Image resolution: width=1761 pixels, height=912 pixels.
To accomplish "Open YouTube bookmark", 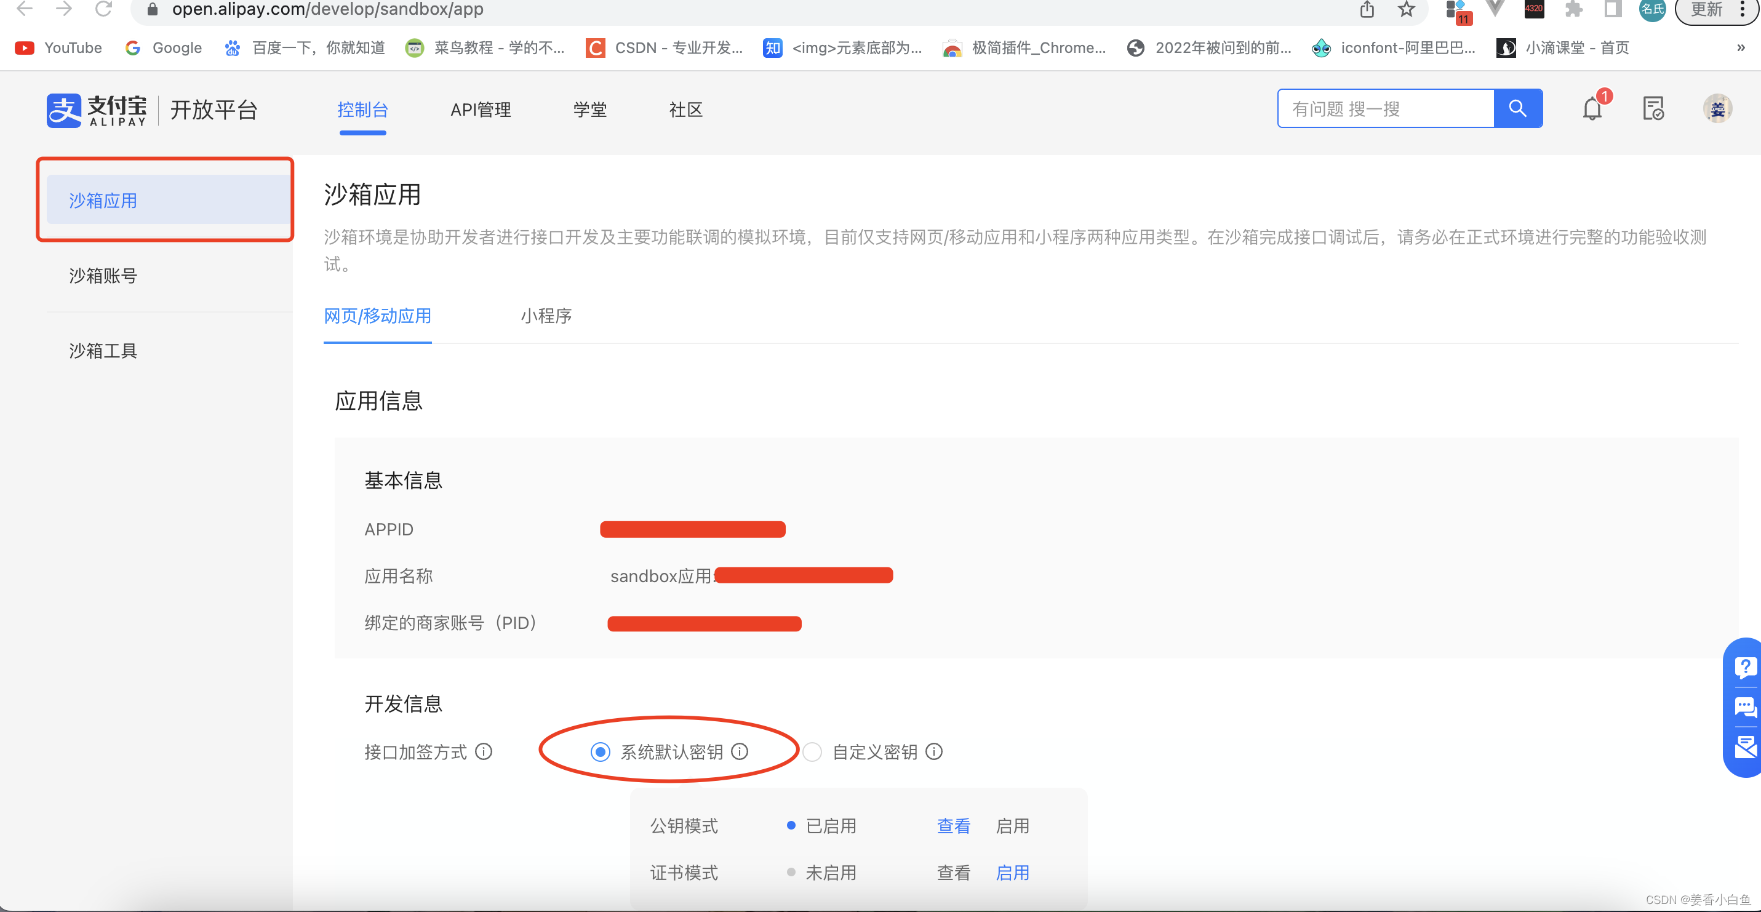I will coord(59,48).
